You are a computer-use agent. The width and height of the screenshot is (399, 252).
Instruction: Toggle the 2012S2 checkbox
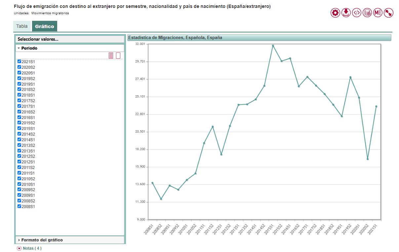pyautogui.click(x=19, y=156)
